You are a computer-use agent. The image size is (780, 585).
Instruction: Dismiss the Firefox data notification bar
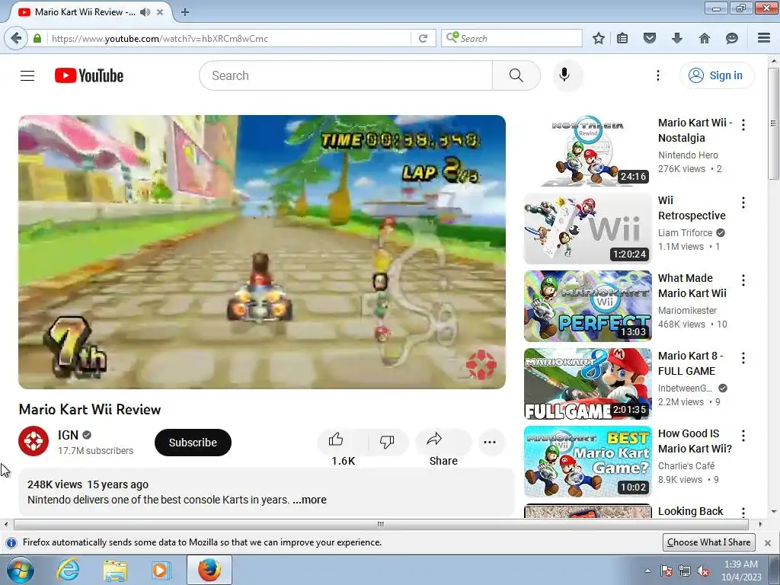pyautogui.click(x=768, y=542)
